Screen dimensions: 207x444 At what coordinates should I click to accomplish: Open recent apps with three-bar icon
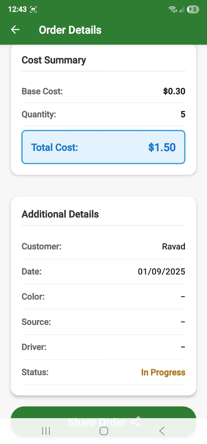pyautogui.click(x=46, y=431)
